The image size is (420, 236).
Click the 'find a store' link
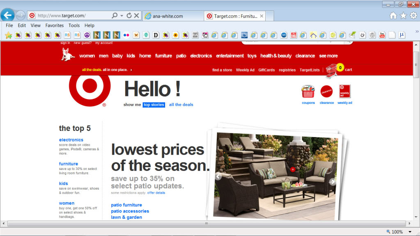tap(222, 70)
